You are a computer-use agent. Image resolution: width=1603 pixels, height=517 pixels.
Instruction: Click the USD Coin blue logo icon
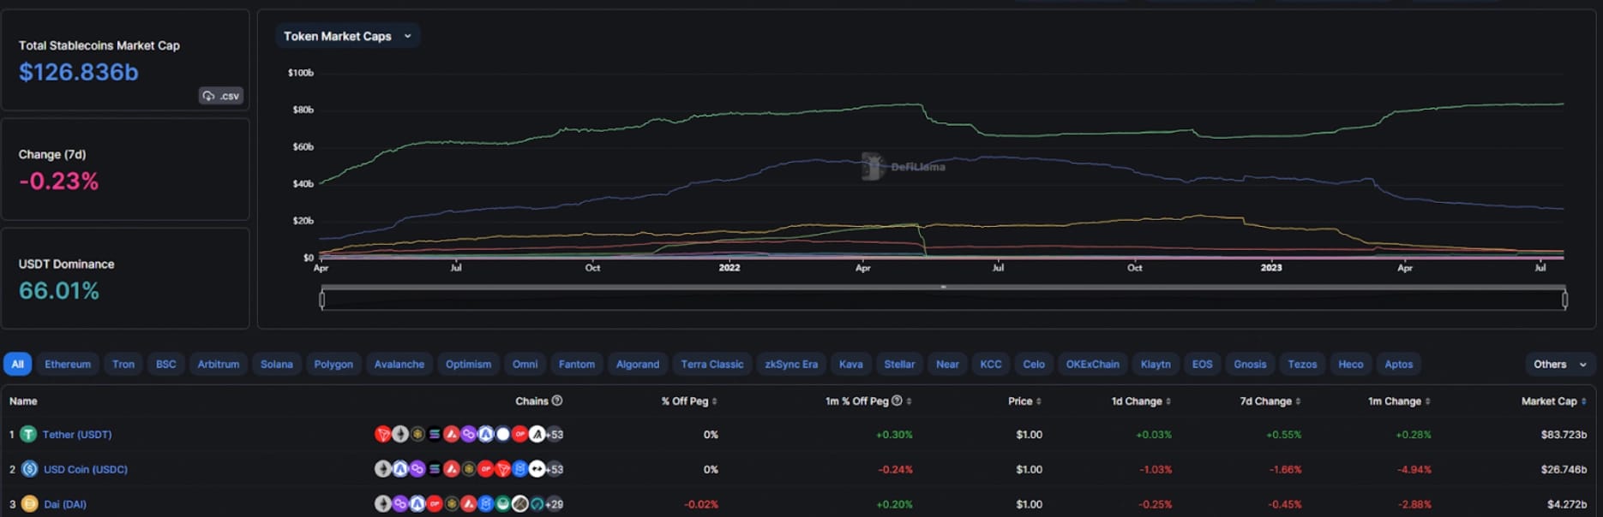pos(29,469)
